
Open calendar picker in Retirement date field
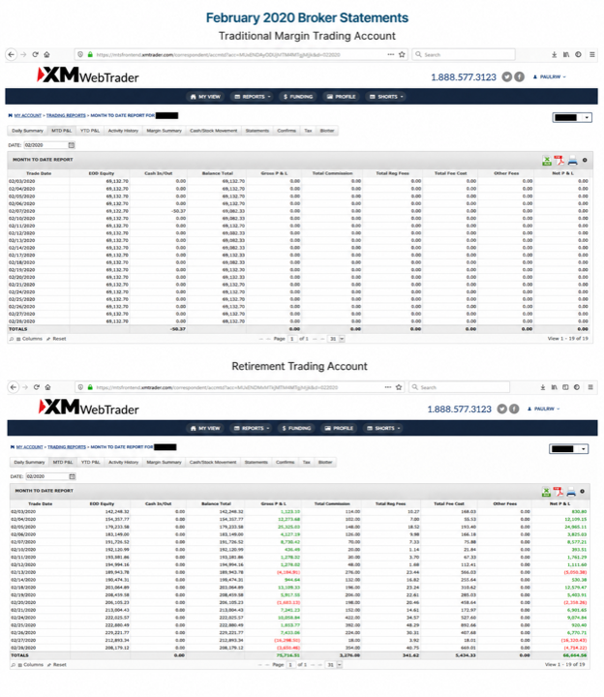click(x=73, y=476)
